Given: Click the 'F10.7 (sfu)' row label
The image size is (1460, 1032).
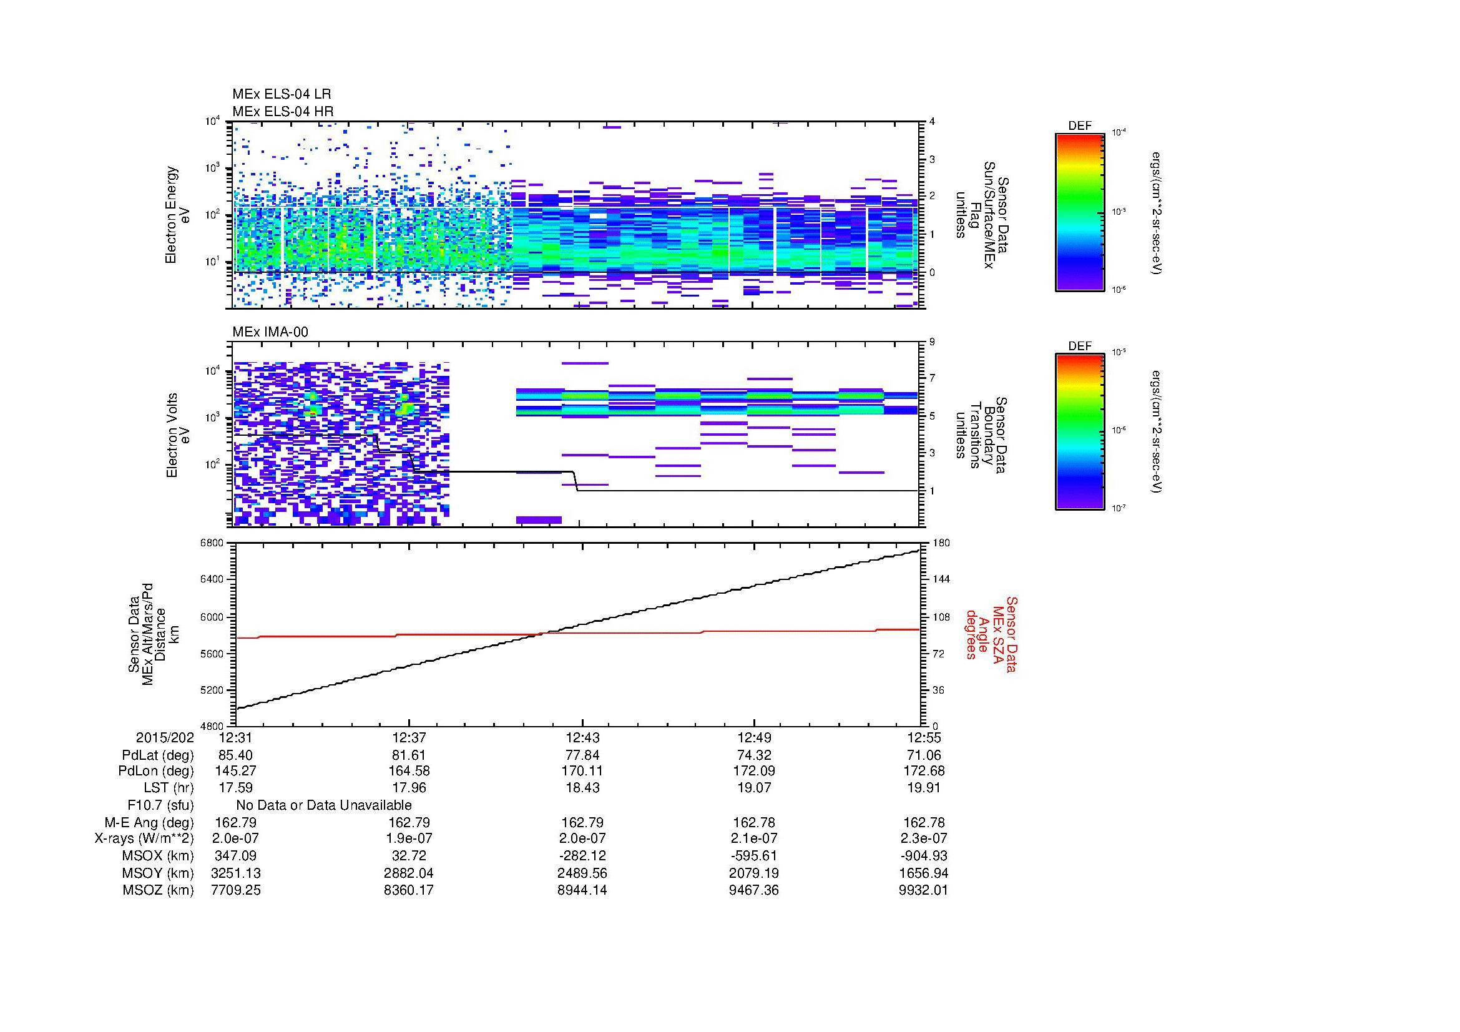Looking at the screenshot, I should 160,805.
